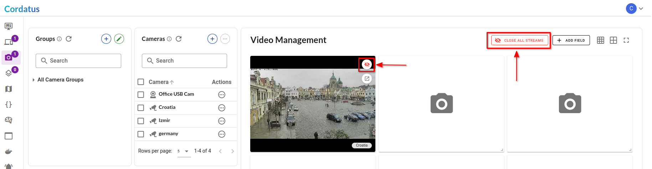Select the 3x3 grid layout icon

click(601, 40)
